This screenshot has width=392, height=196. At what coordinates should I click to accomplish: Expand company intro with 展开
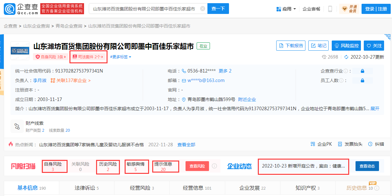click(375, 109)
